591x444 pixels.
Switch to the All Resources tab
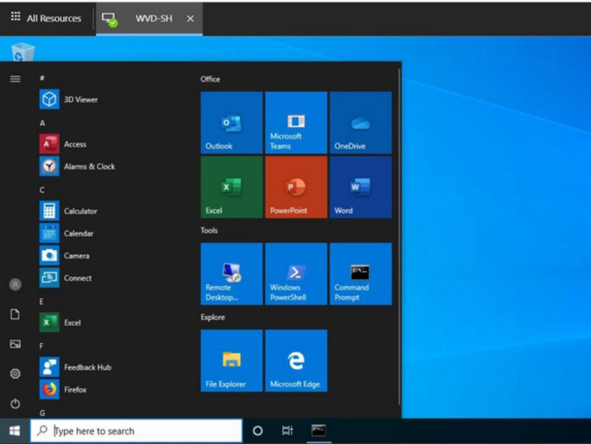point(46,18)
